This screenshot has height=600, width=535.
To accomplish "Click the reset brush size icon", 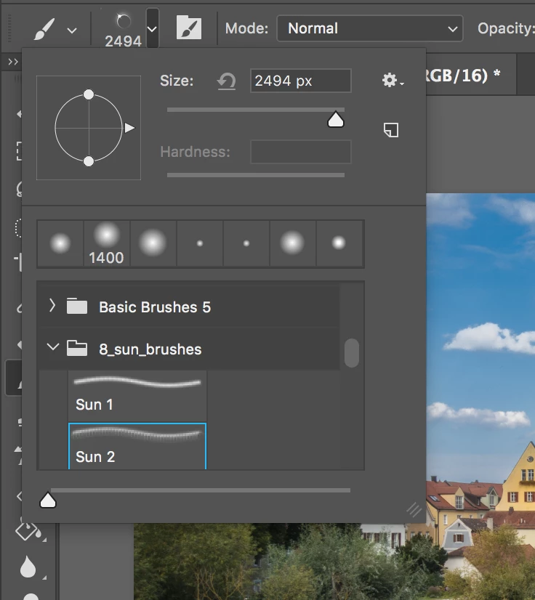I will coord(227,81).
